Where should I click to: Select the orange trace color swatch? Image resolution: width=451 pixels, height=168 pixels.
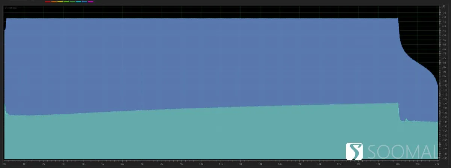click(54, 2)
